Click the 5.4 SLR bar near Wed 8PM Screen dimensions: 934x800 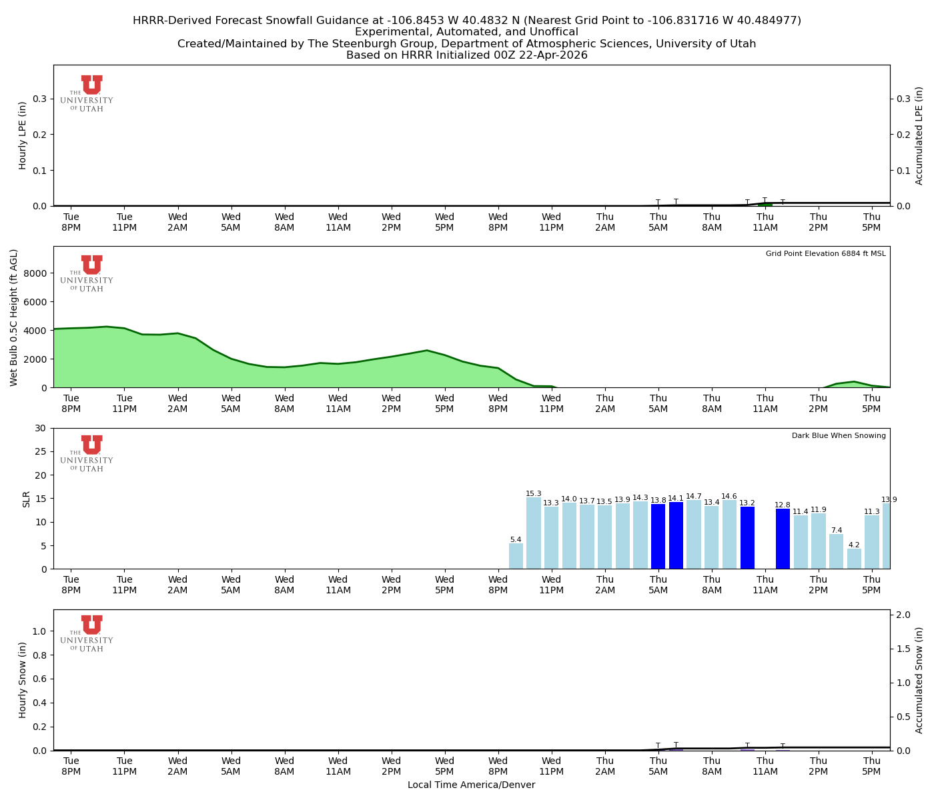pos(516,557)
